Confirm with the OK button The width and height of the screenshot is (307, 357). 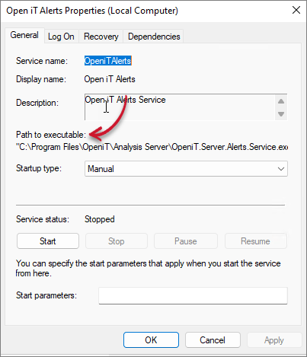point(151,340)
